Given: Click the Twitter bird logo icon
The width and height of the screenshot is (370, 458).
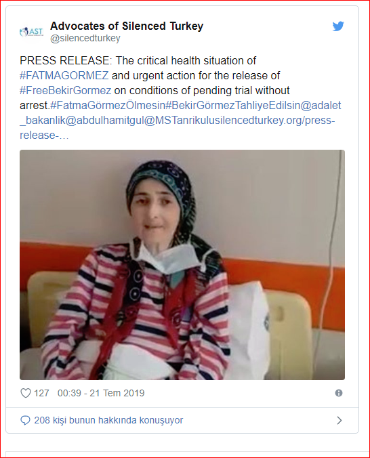Looking at the screenshot, I should pyautogui.click(x=338, y=26).
